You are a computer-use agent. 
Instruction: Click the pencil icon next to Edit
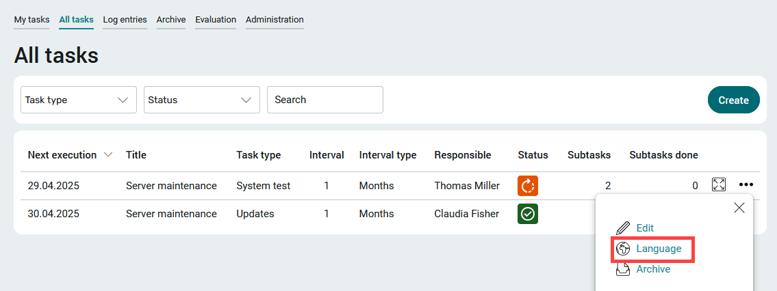(623, 228)
